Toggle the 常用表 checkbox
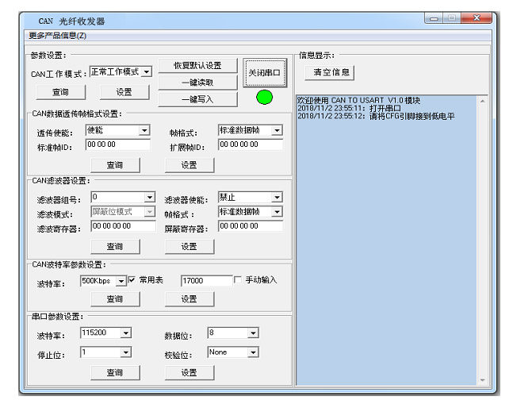 (132, 280)
